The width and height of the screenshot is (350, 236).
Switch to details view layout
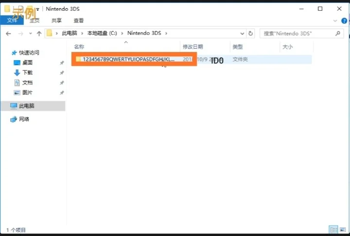[333, 230]
